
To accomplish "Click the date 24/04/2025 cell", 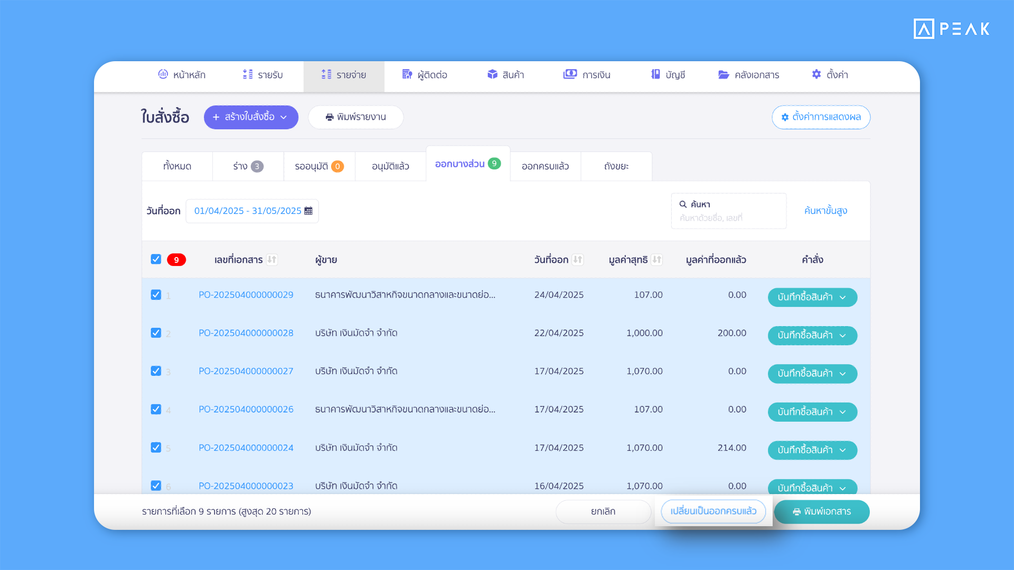I will (x=559, y=295).
